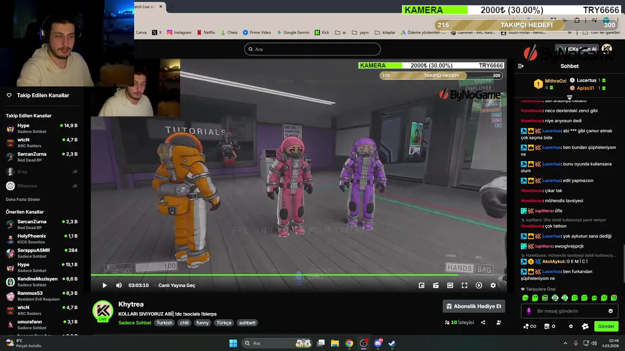This screenshot has height=351, width=625.
Task: Open chat settings gear next to Gönder
Action: [x=571, y=327]
